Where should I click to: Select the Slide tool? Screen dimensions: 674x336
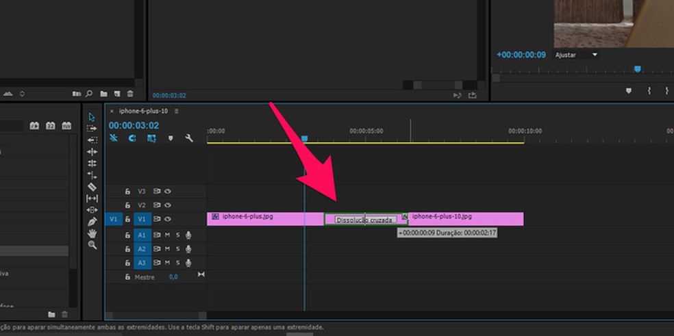92,209
